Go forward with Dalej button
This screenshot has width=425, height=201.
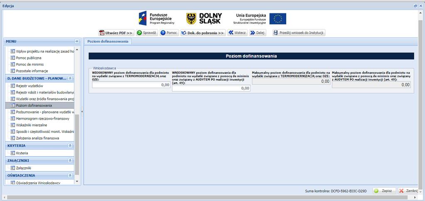coord(258,33)
